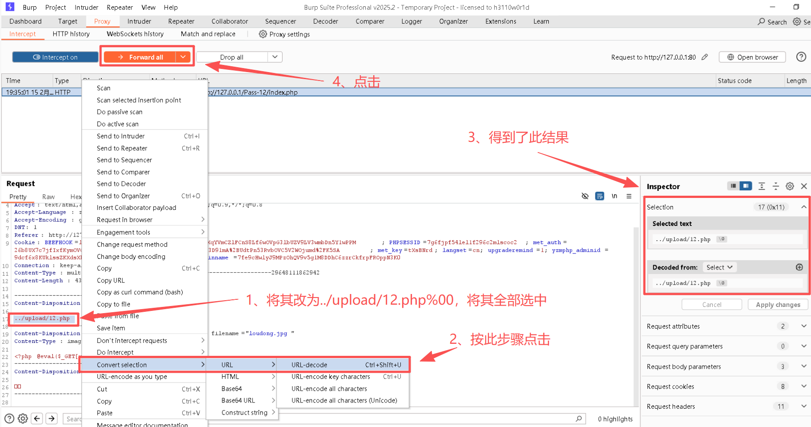Open the Engagement tools submenu
The image size is (811, 427).
click(145, 232)
